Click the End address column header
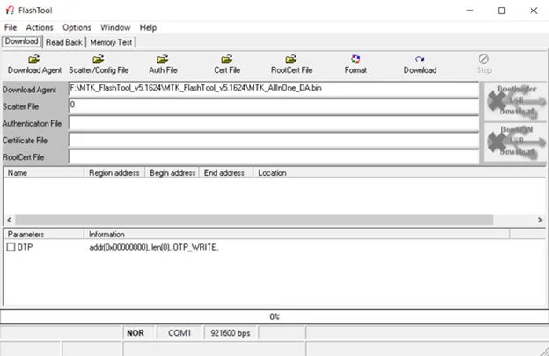The width and height of the screenshot is (549, 356). pyautogui.click(x=226, y=173)
